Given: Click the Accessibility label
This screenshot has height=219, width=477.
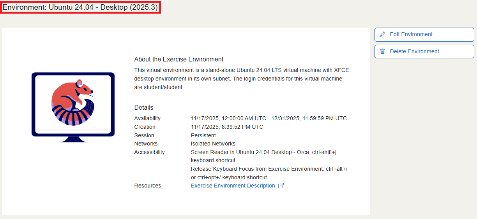Looking at the screenshot, I should (x=150, y=152).
